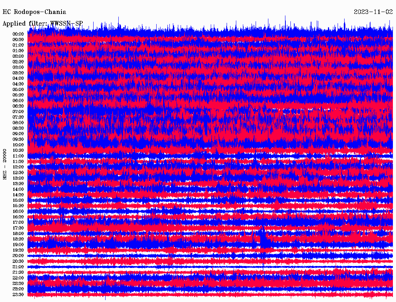This screenshot has height=302, width=396.
Task: Click the Applied filter WWSSN-SP text
Action: [x=43, y=24]
